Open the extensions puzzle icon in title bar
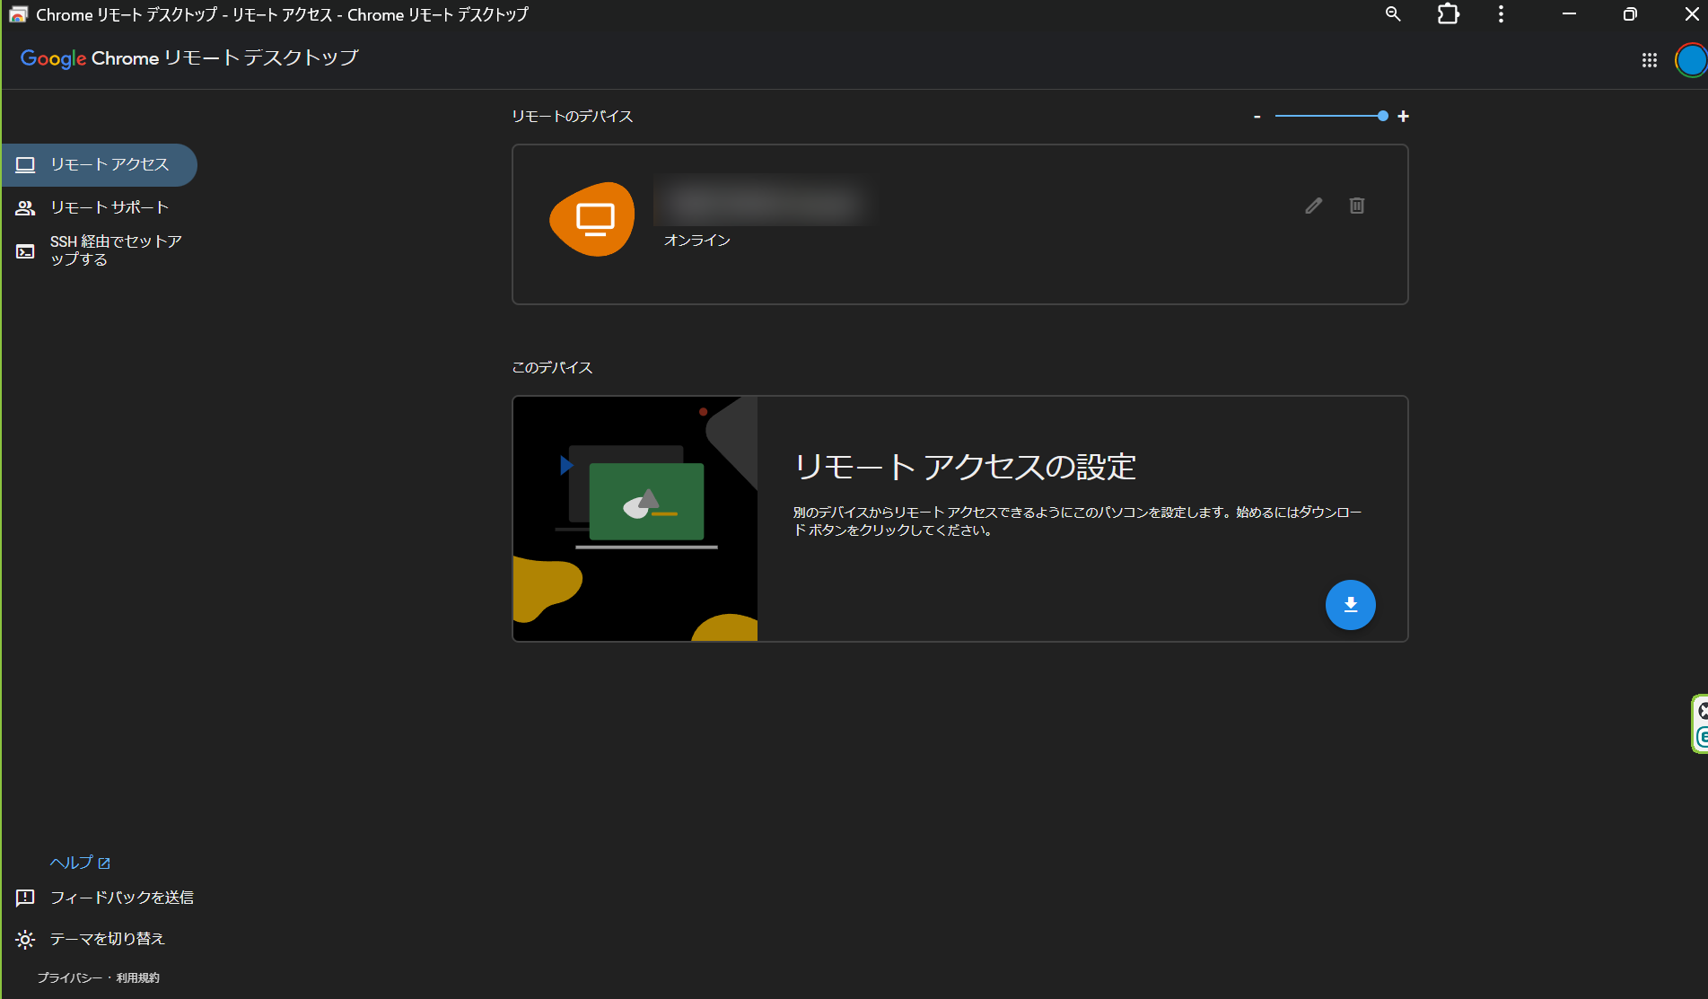 coord(1448,14)
